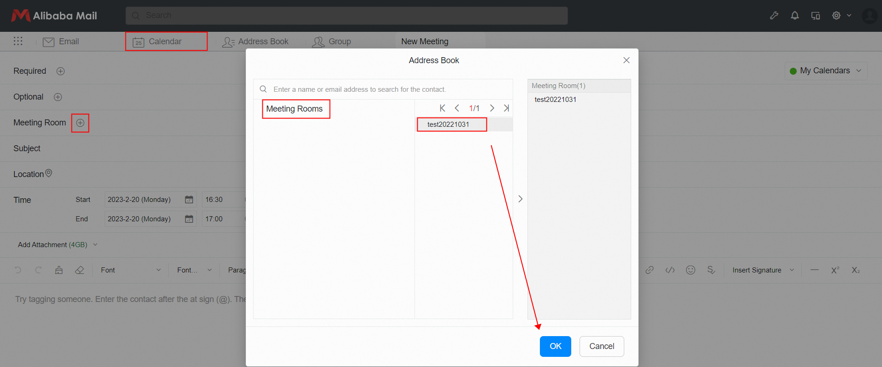
Task: Click the code view icon
Action: coord(670,270)
